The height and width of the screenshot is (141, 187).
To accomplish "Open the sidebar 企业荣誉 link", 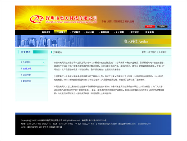I will pyautogui.click(x=27, y=75).
